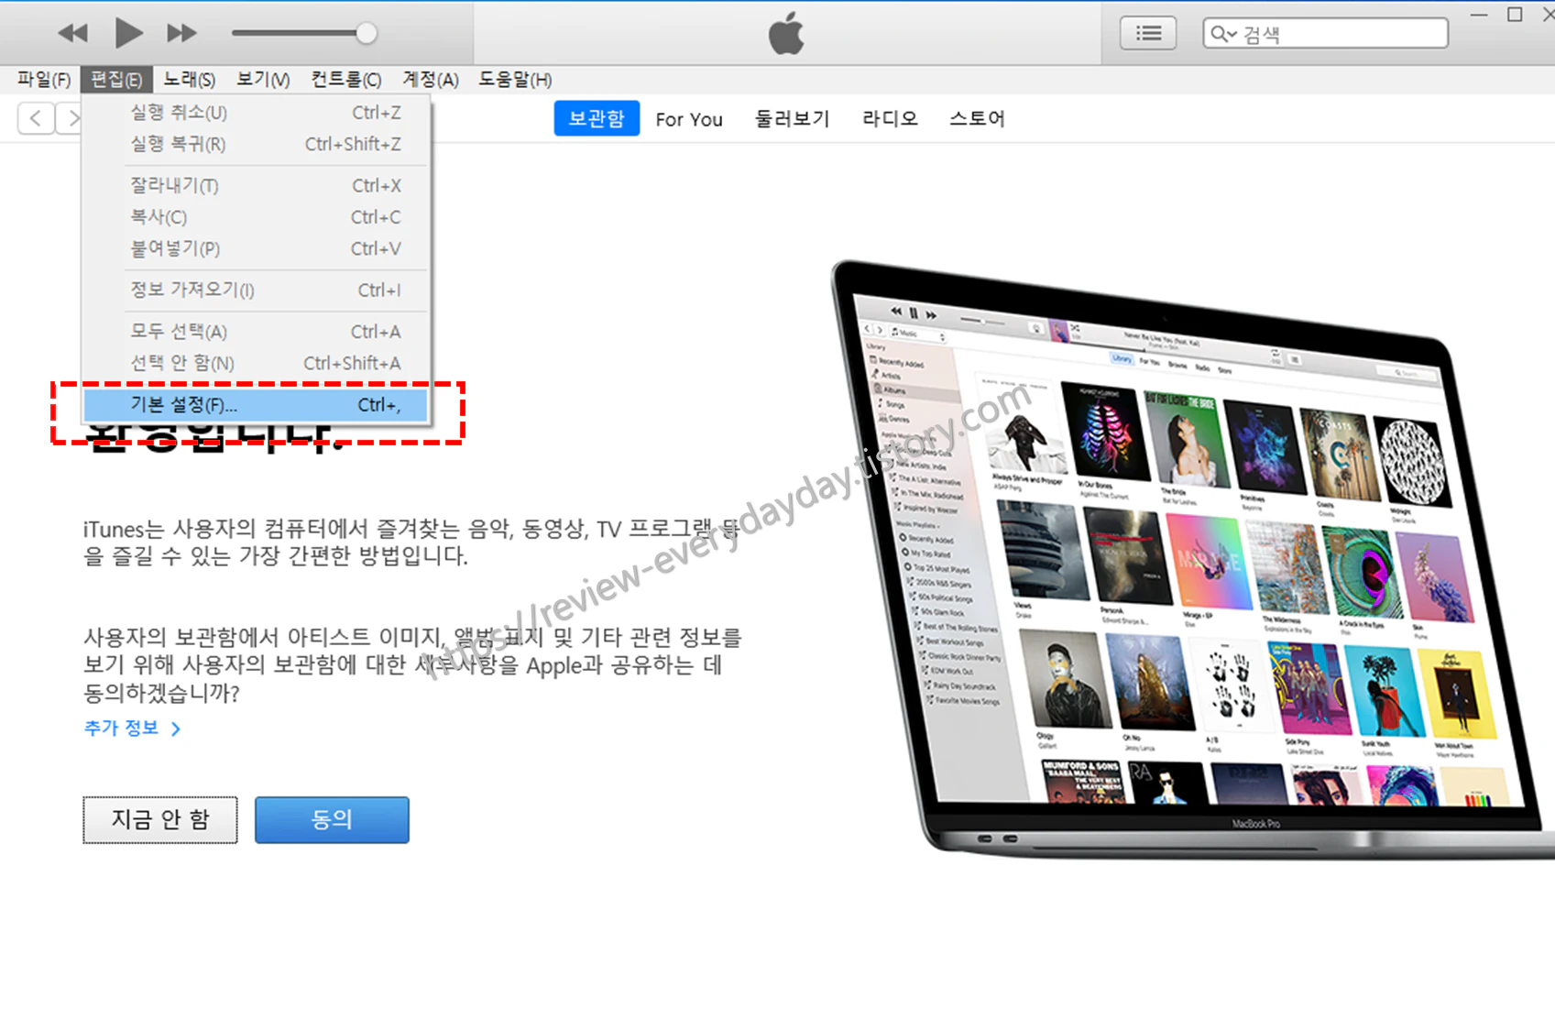Viewport: 1555px width, 1030px height.
Task: Open 기본 설정(F)... preferences
Action: click(x=256, y=404)
